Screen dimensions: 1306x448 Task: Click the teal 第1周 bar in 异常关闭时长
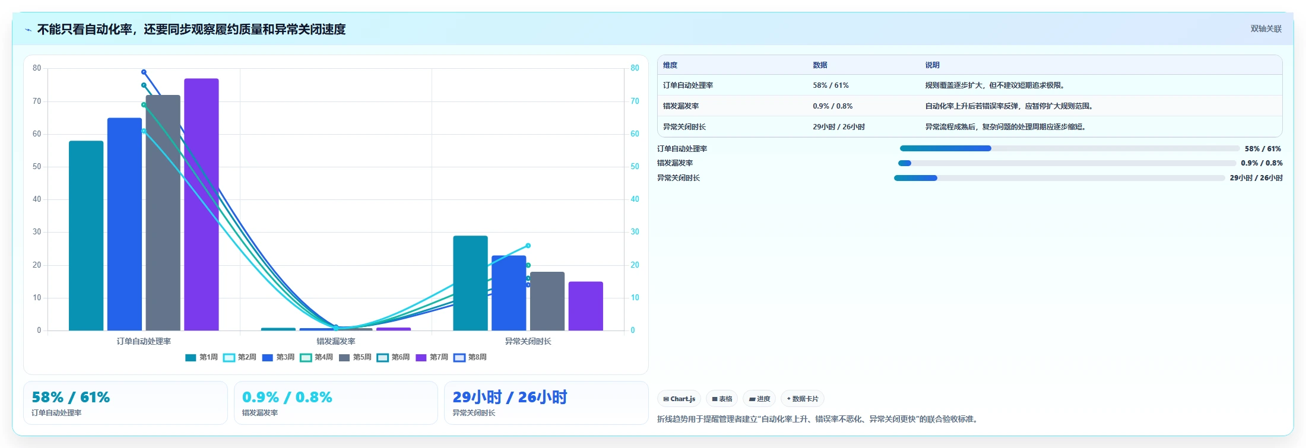coord(470,283)
